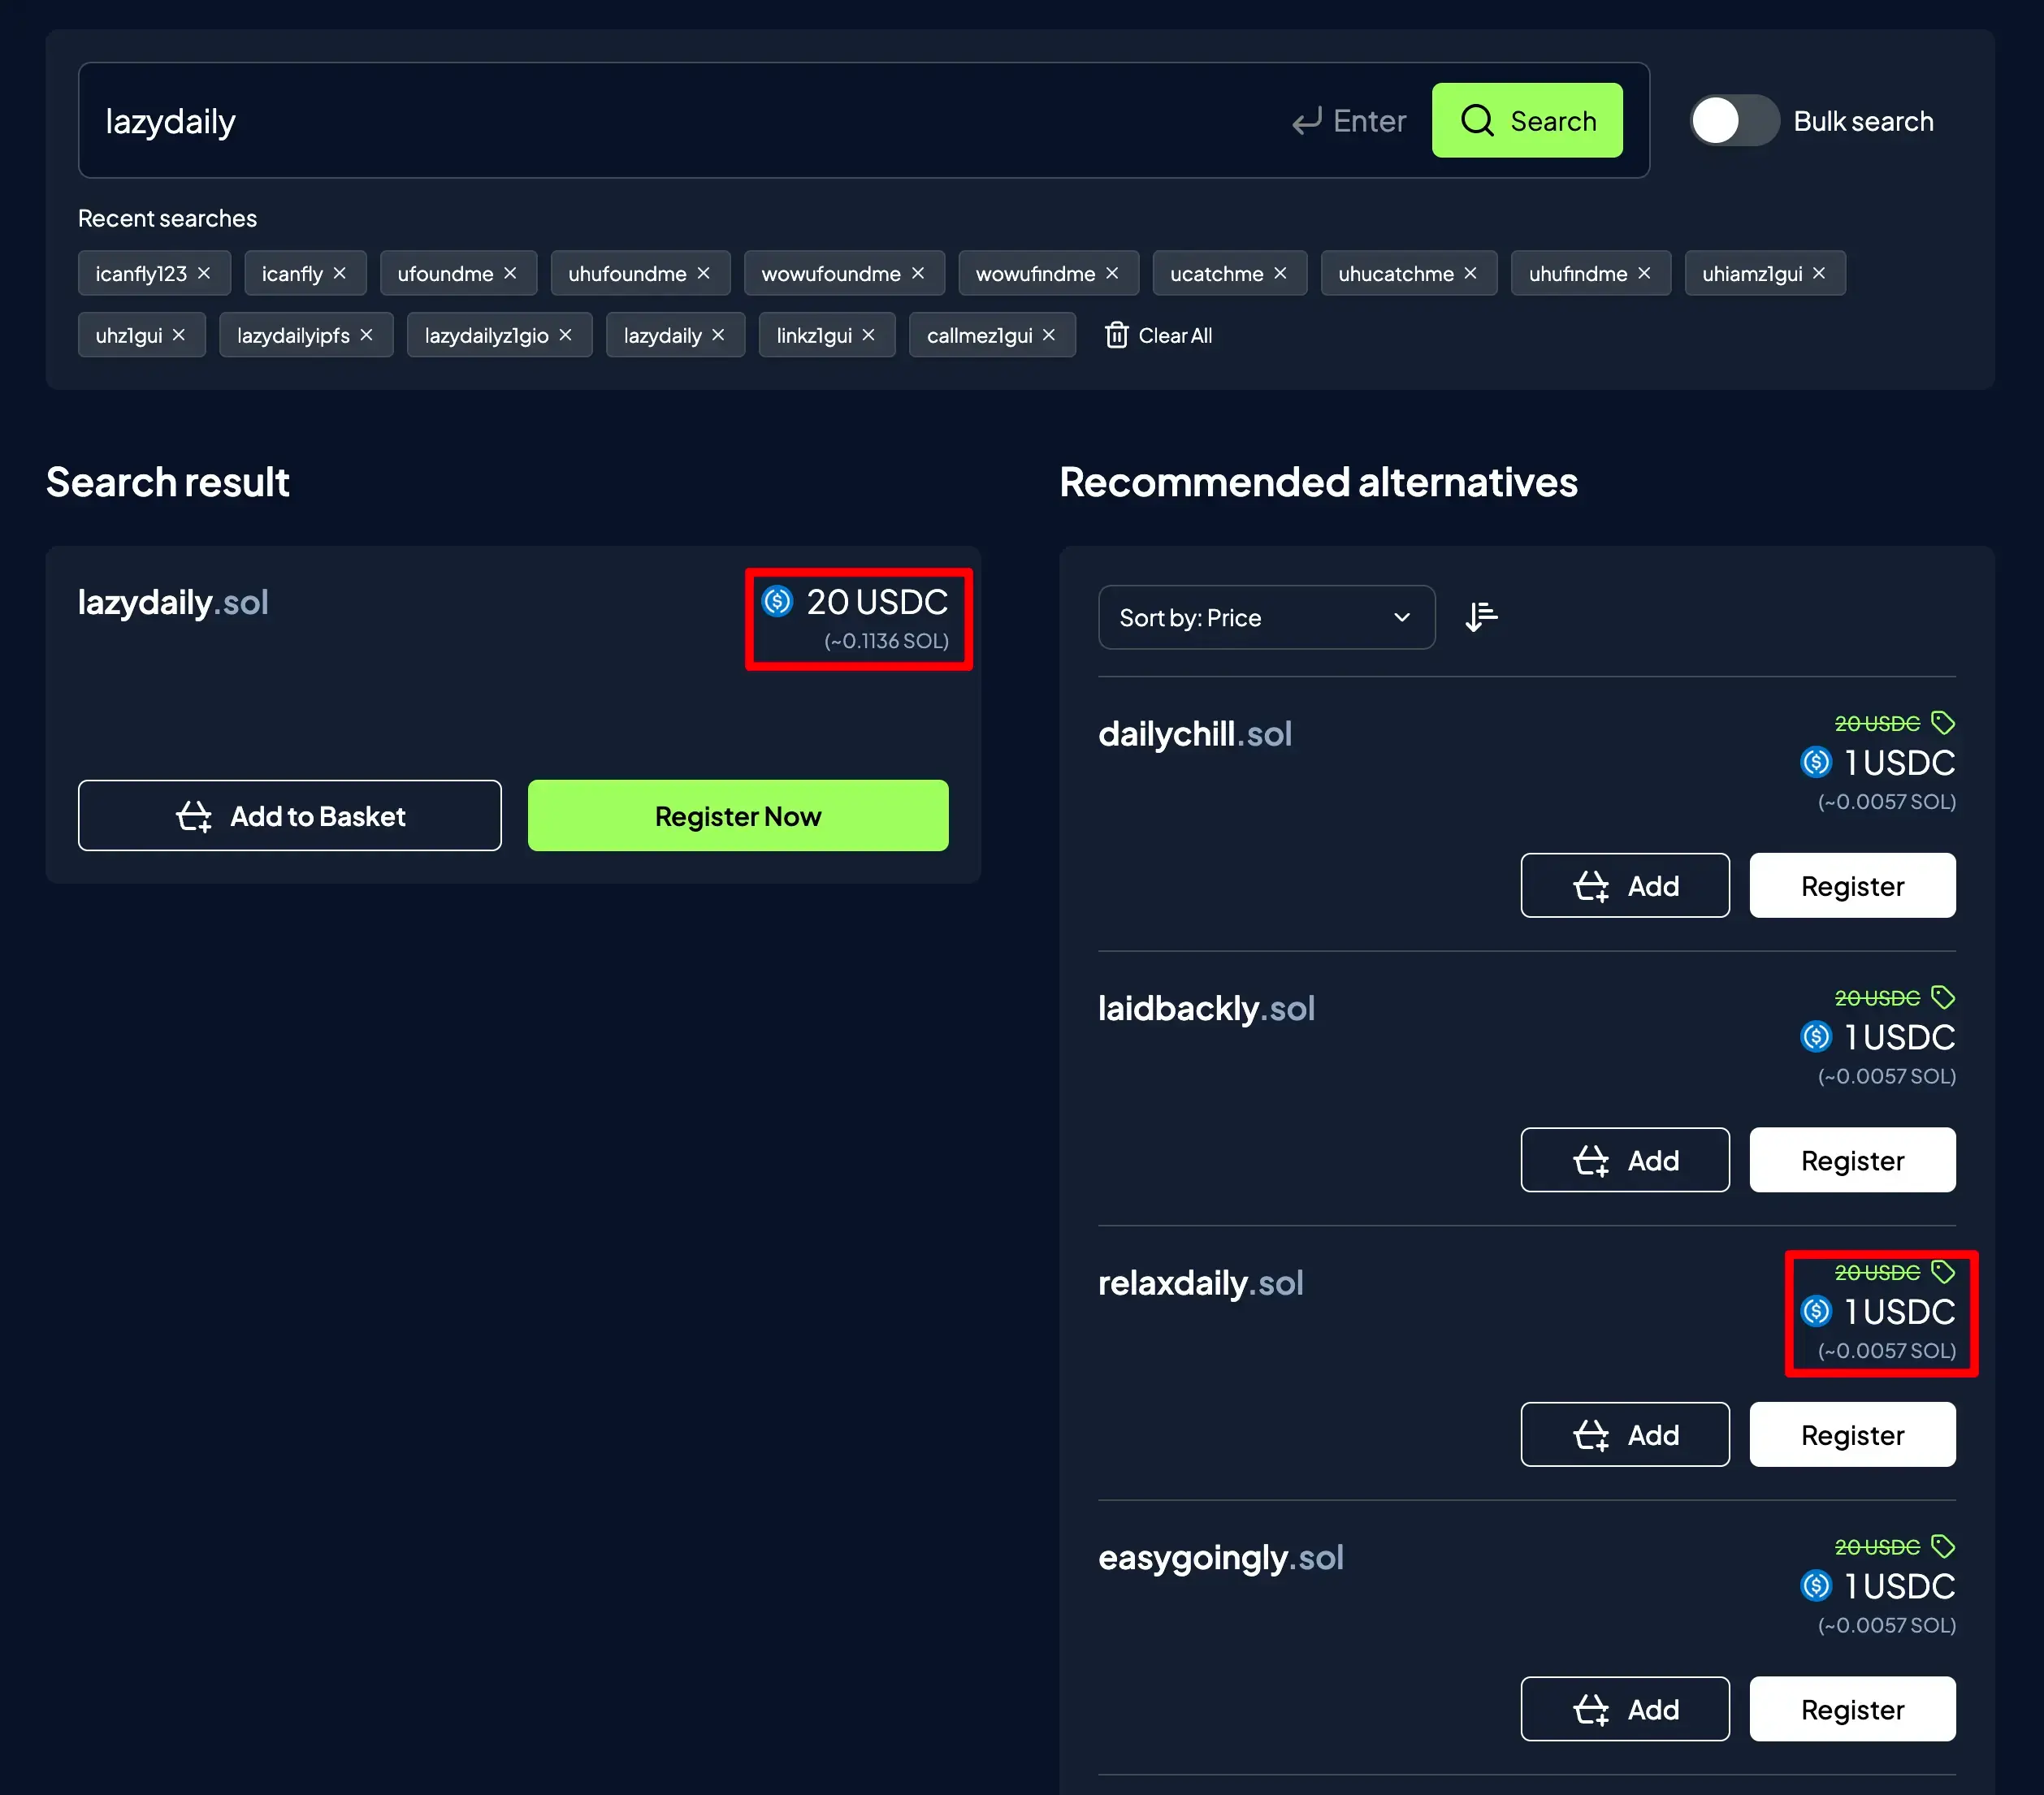The image size is (2044, 1795).
Task: Click the USDC coin icon beside 20 USDC
Action: pos(777,601)
